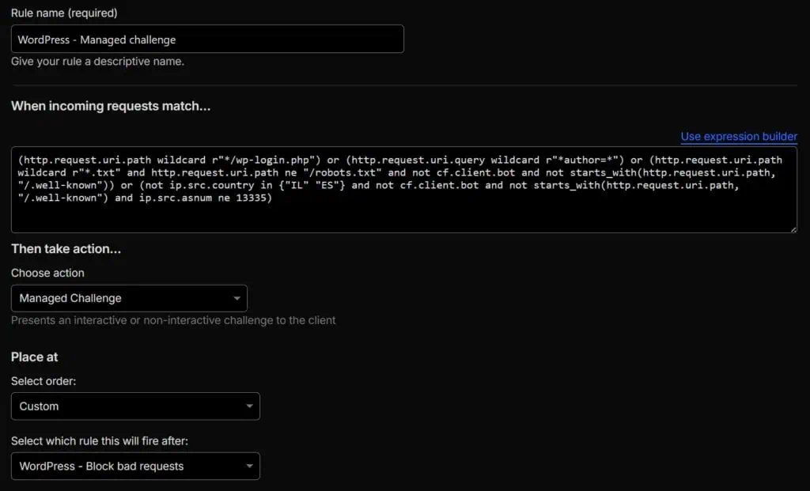Click the arrow icon on Managed Challenge dropdown
810x491 pixels.
click(237, 299)
